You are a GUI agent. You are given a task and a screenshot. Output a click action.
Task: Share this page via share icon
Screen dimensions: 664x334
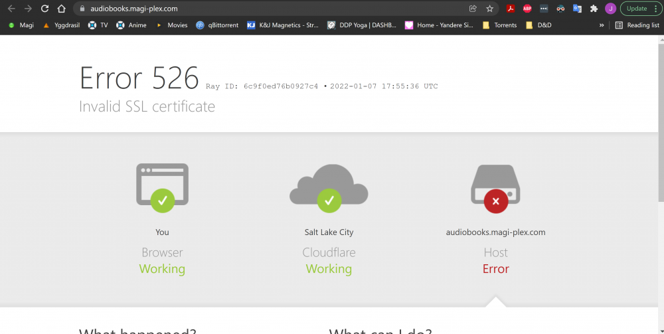point(473,9)
